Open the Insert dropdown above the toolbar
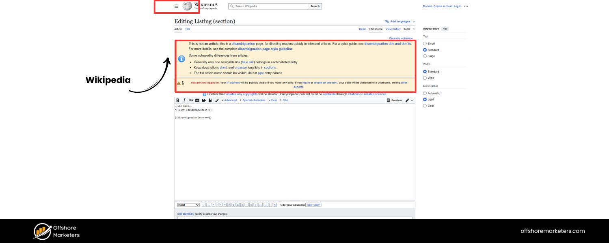 [188, 205]
